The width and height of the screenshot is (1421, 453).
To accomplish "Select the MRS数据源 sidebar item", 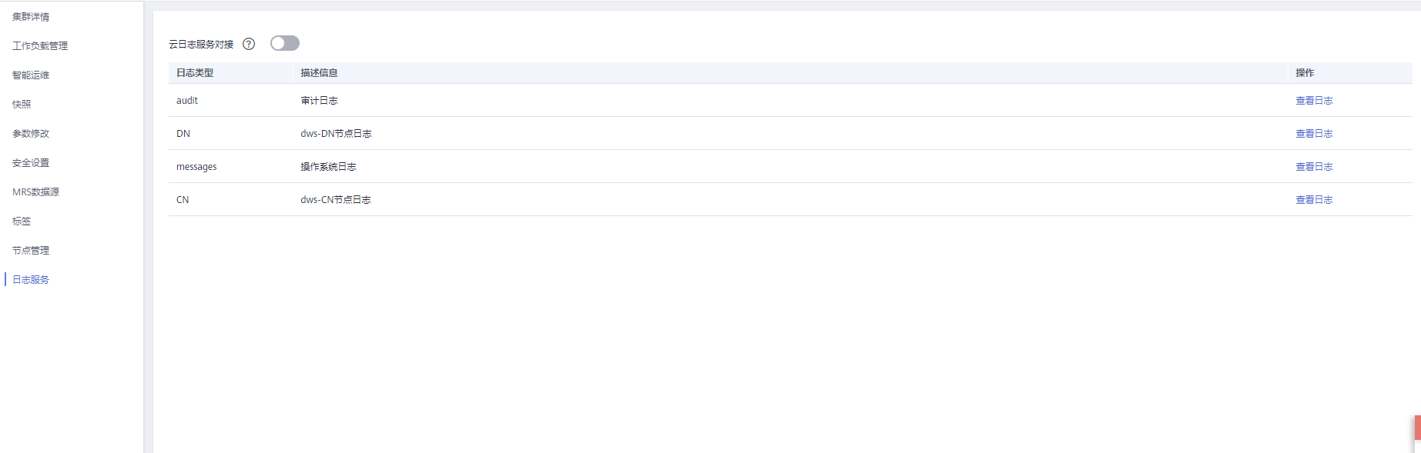I will [x=35, y=192].
